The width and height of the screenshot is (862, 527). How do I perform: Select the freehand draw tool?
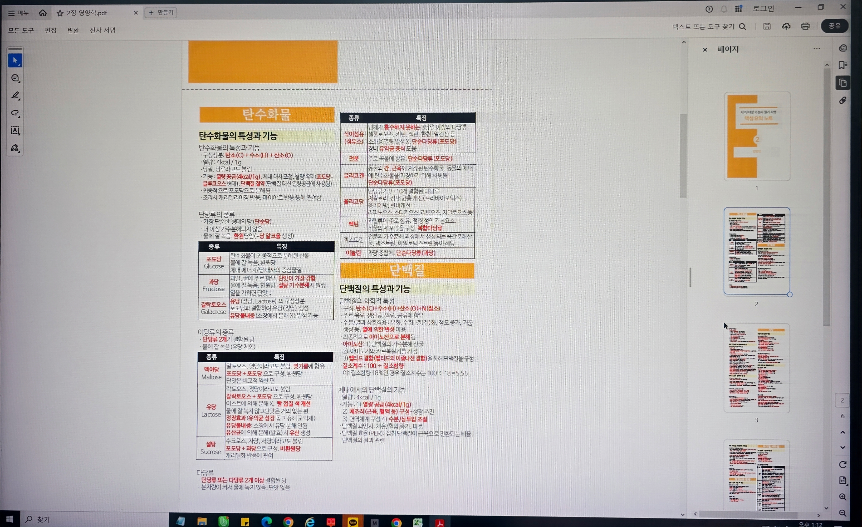coord(15,113)
